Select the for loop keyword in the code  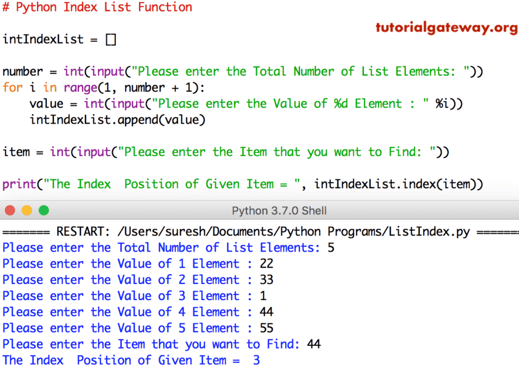12,87
